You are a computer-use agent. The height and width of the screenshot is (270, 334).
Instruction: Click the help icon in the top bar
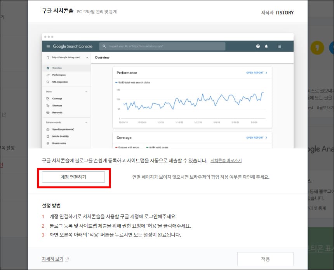tap(257, 46)
